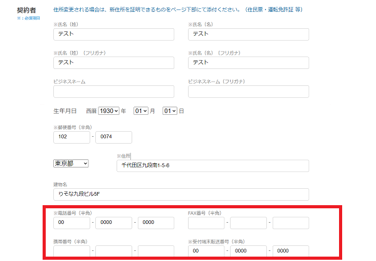Click the first FAX番号 input field

206,223
